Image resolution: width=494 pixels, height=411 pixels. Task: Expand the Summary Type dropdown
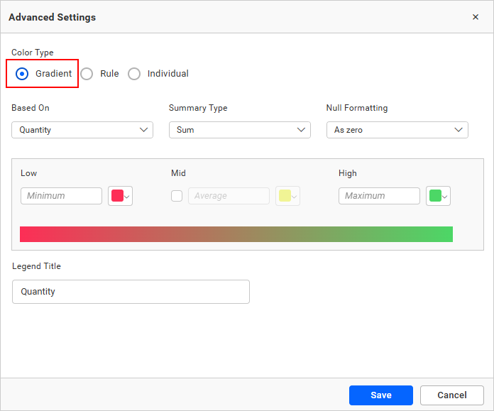point(239,130)
